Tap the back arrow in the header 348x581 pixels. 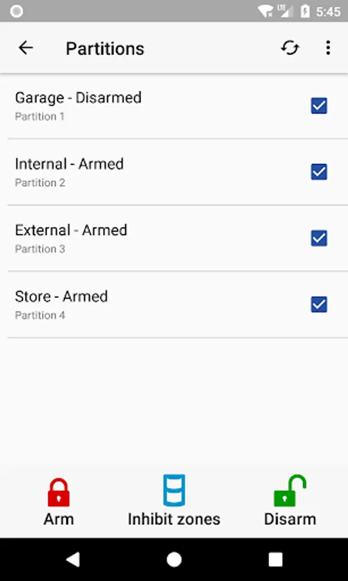point(26,48)
